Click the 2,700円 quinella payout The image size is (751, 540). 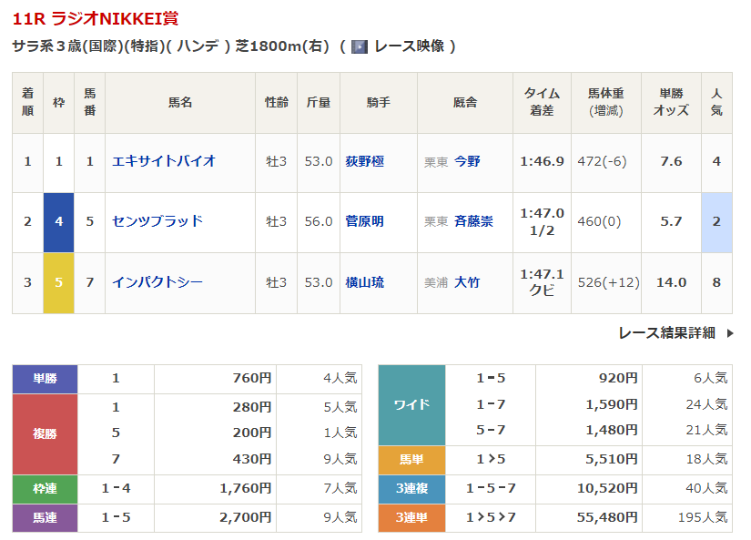pos(245,517)
